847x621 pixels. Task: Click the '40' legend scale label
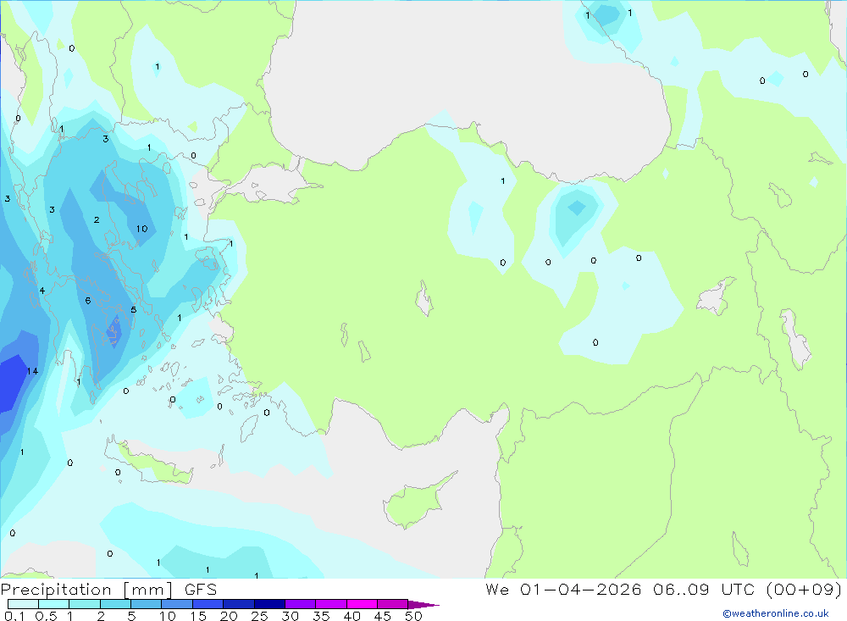(352, 616)
